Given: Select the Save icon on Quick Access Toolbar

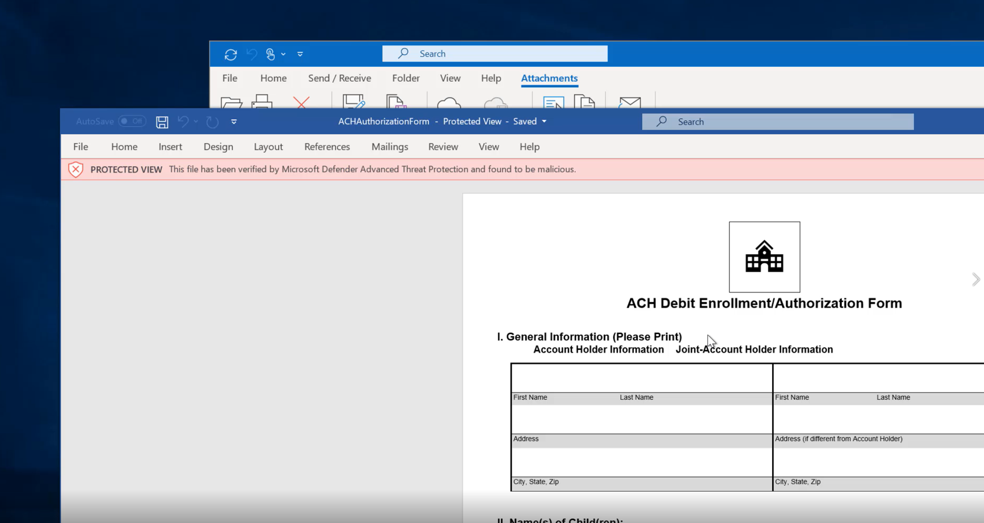Looking at the screenshot, I should [x=162, y=121].
